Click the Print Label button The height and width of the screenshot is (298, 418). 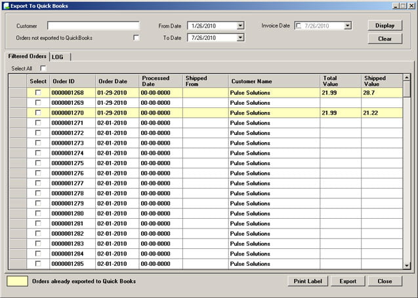coord(308,281)
